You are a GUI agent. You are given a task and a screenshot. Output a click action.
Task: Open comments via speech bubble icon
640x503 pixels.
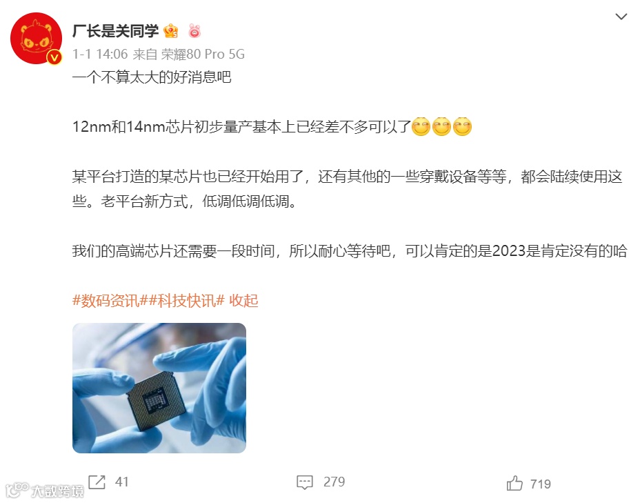click(305, 482)
